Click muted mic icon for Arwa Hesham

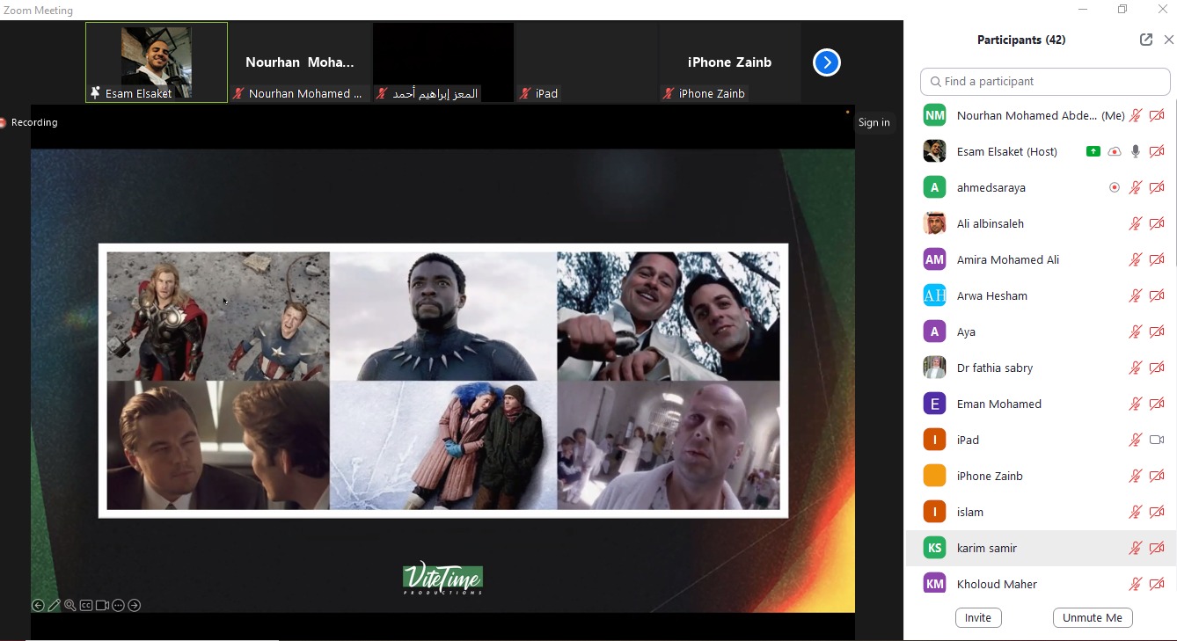pyautogui.click(x=1136, y=295)
